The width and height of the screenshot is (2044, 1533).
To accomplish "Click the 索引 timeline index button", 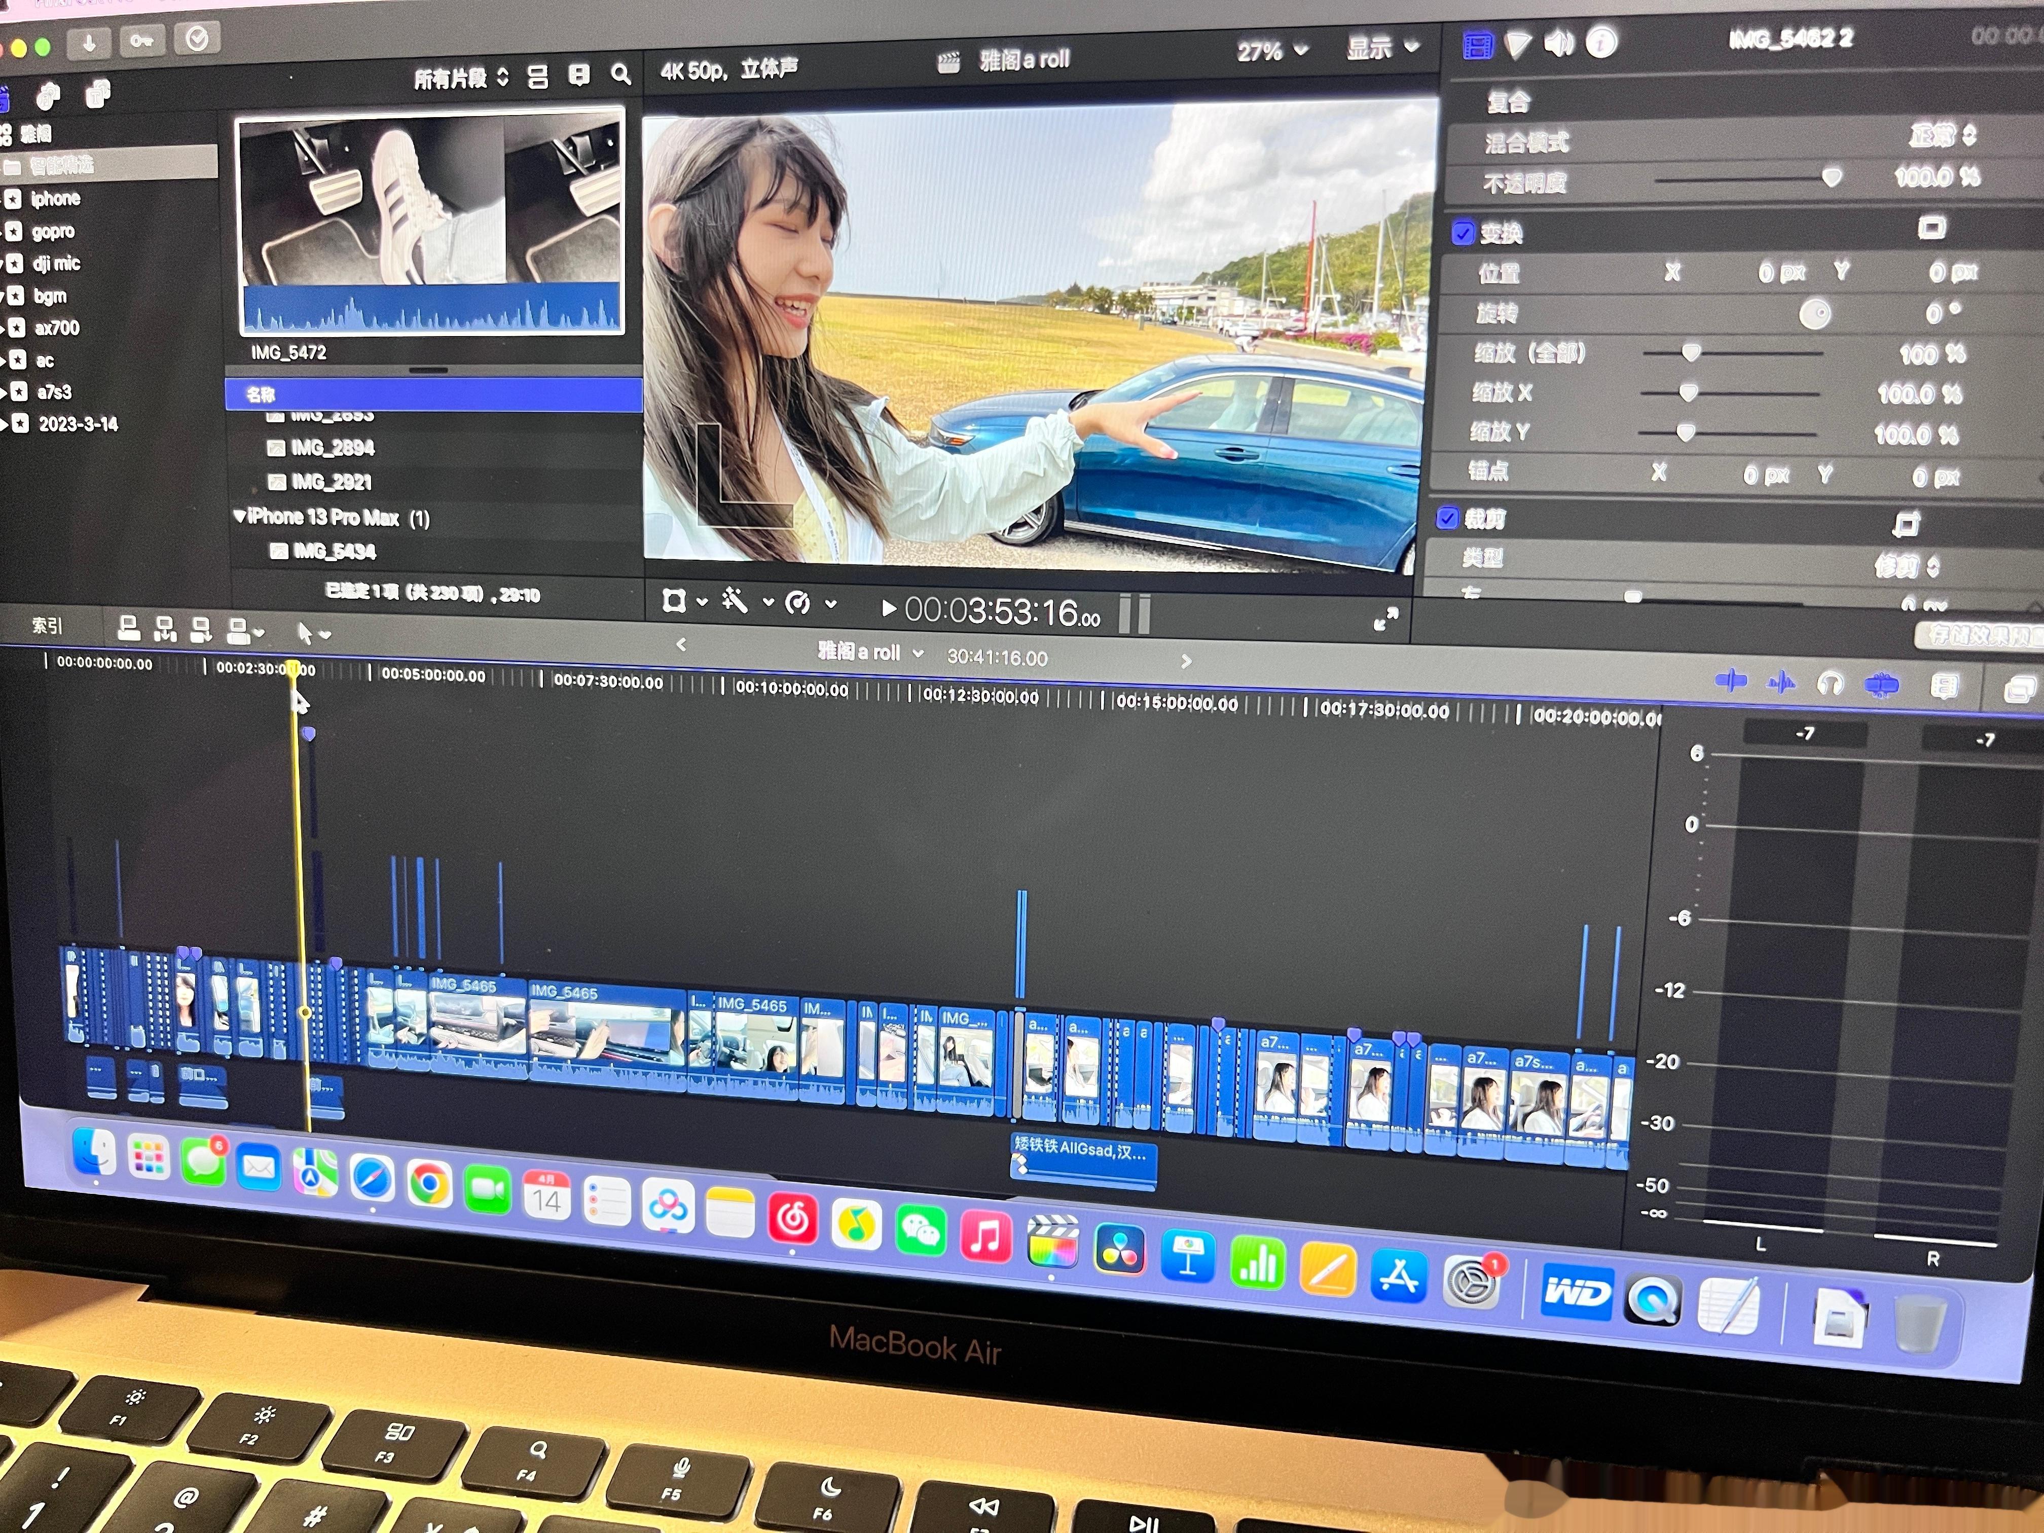I will (x=47, y=626).
